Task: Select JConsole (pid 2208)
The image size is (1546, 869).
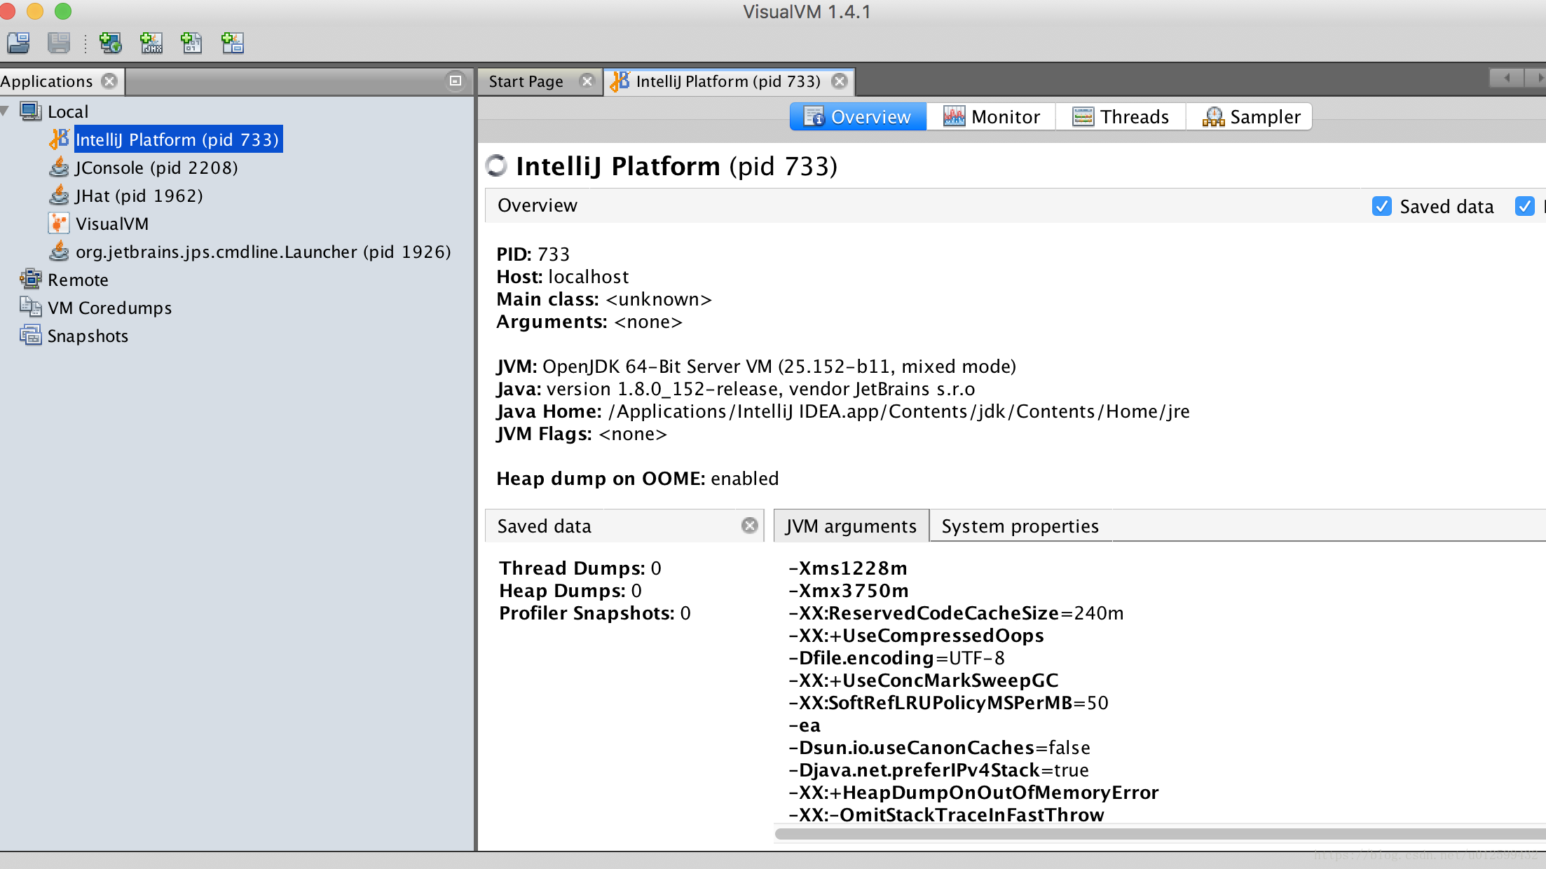Action: pyautogui.click(x=156, y=167)
